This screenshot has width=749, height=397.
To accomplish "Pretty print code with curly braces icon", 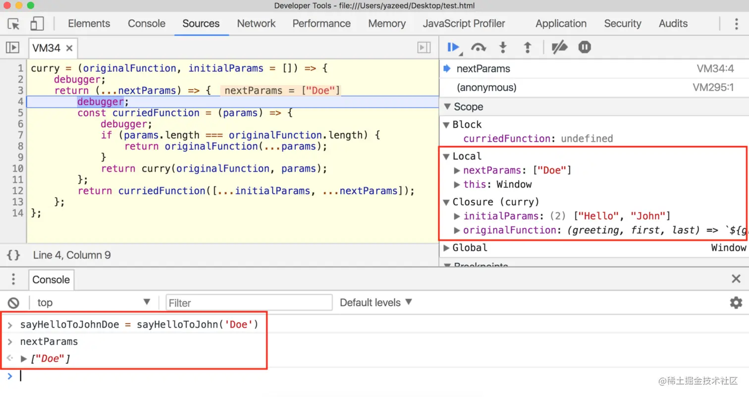I will (13, 255).
